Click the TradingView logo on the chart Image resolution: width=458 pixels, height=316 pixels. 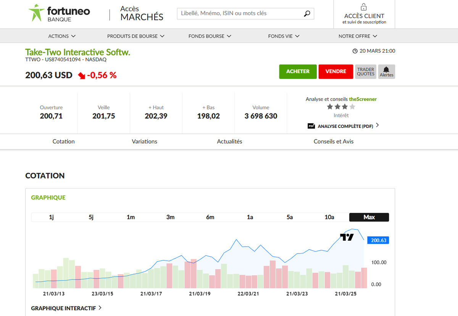[x=347, y=237]
